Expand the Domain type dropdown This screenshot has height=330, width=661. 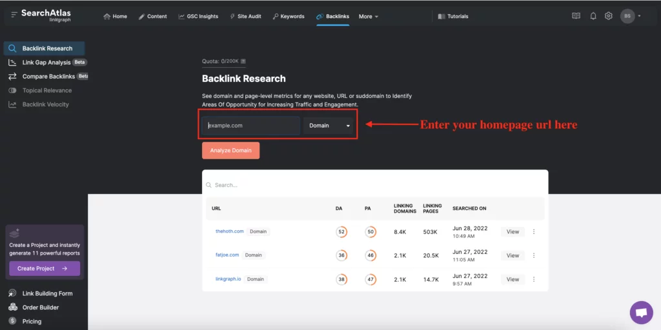tap(329, 126)
